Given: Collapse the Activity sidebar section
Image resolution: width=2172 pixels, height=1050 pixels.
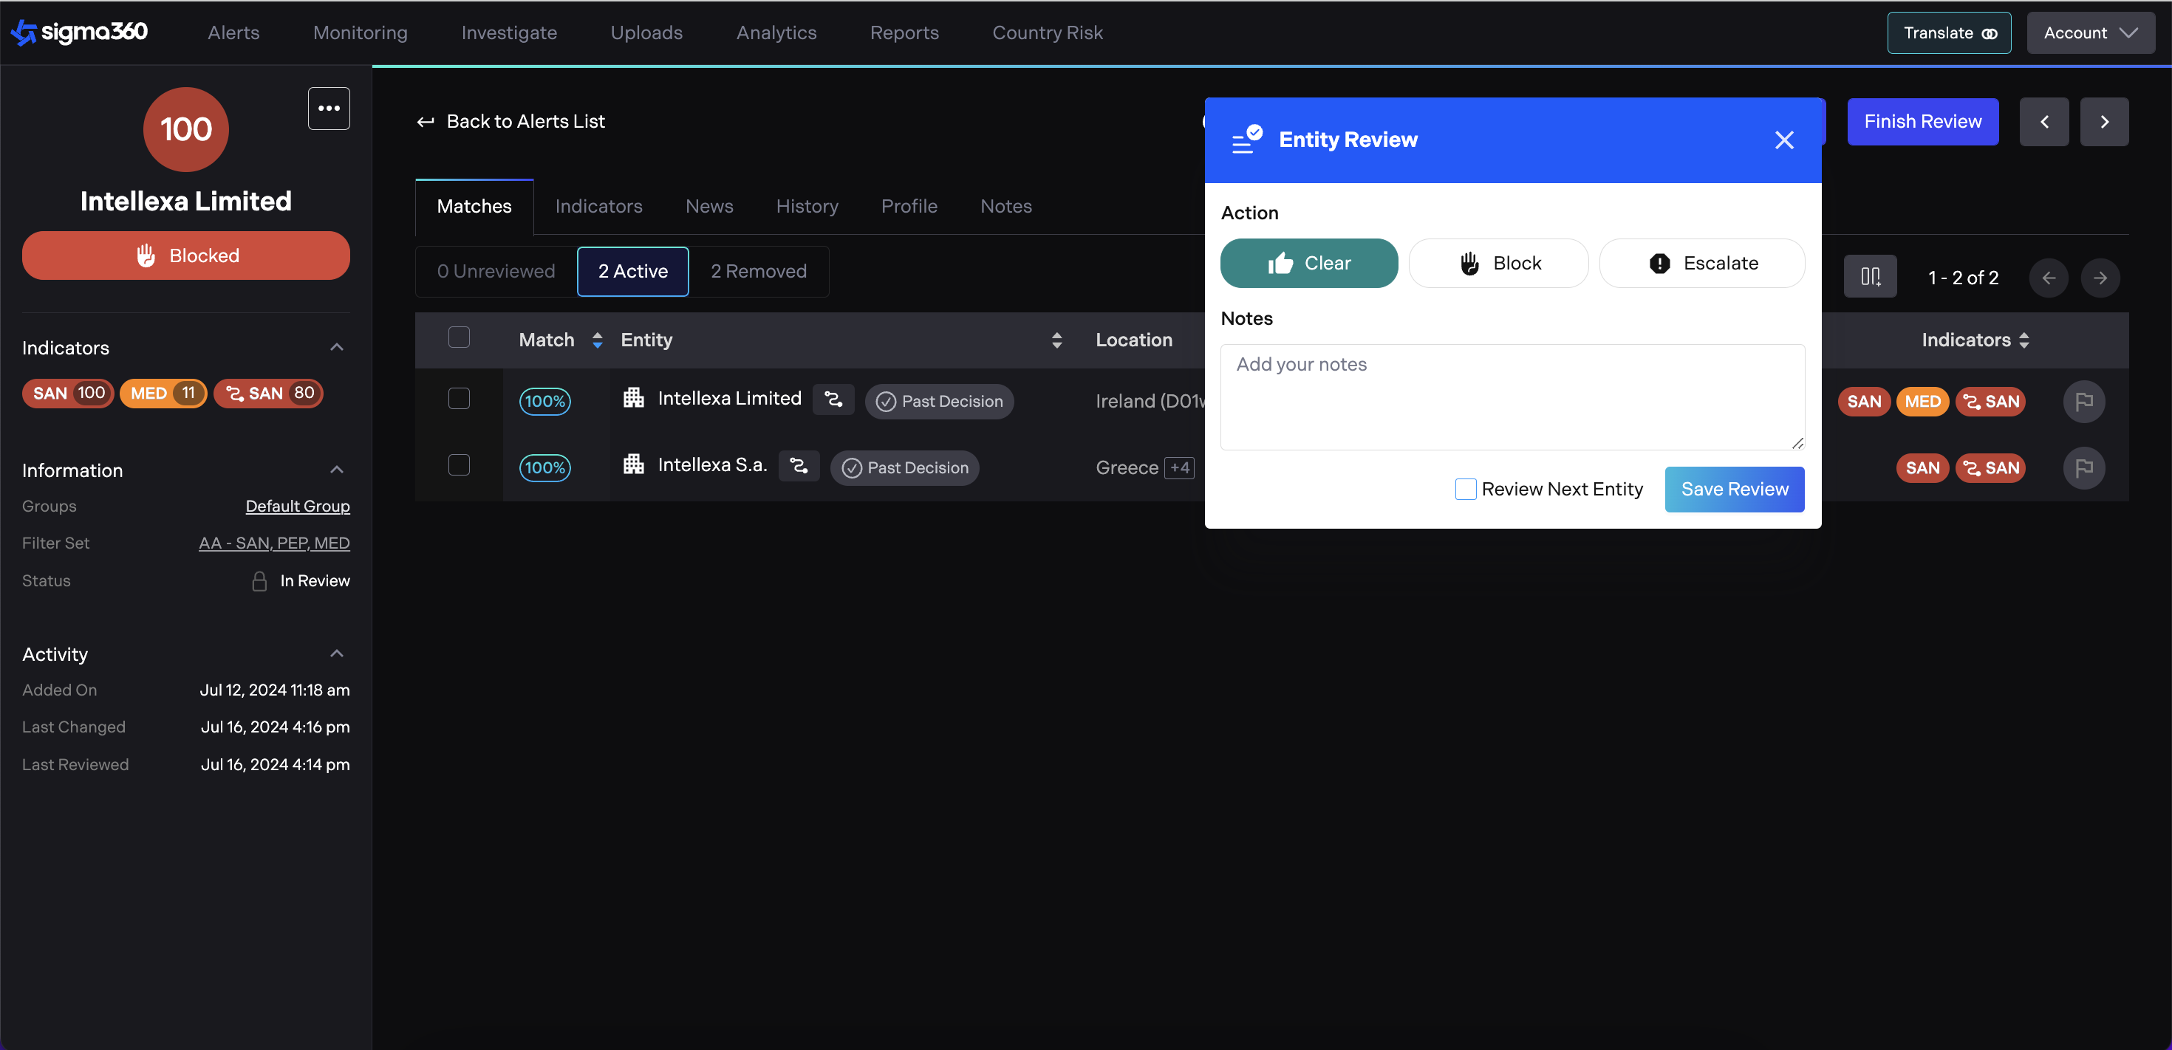Looking at the screenshot, I should (x=336, y=654).
